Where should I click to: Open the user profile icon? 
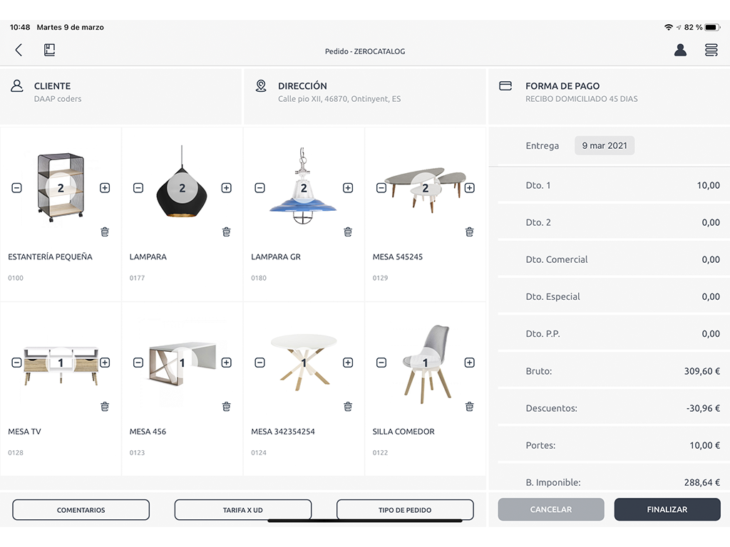680,50
